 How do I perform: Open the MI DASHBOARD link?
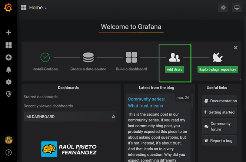40,117
